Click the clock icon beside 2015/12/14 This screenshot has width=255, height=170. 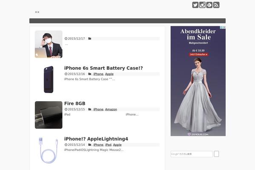(66, 145)
